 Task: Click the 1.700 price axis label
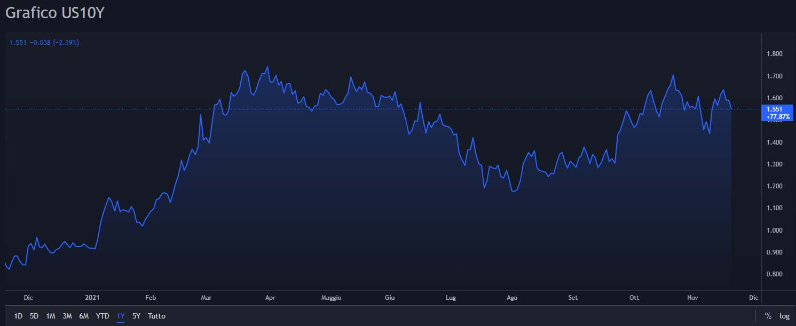pos(774,76)
